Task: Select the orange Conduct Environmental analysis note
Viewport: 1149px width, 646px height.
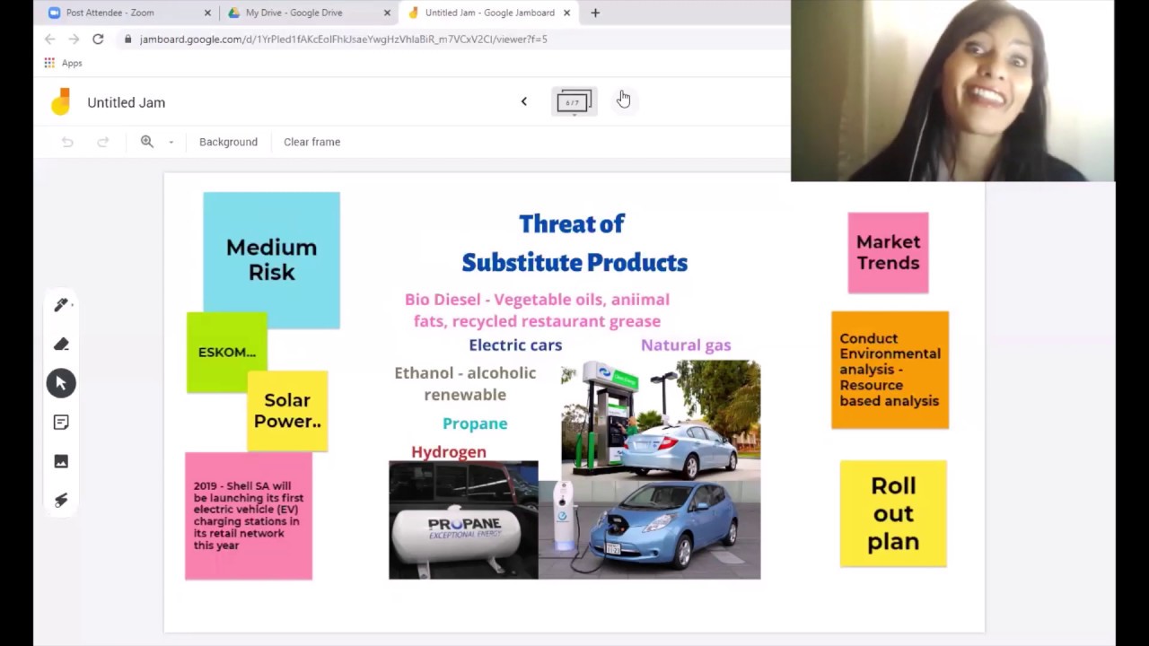Action: click(890, 370)
